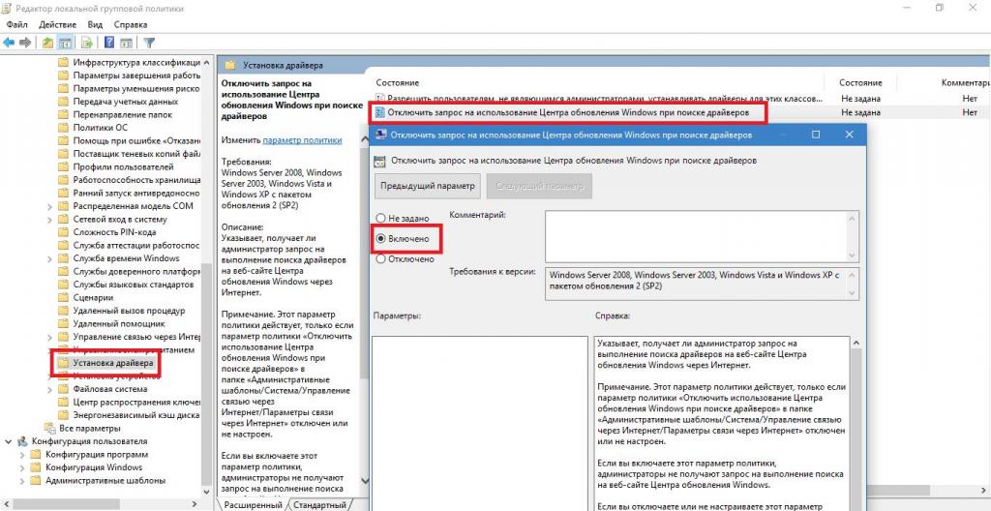Click the policy icon of Разрешить пользователям row
Screen dimensions: 991x511
pos(379,99)
